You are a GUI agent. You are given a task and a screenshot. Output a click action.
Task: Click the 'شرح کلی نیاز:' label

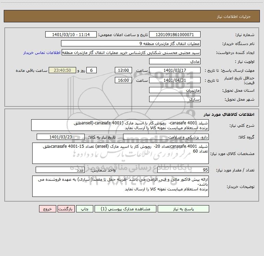coord(242,125)
